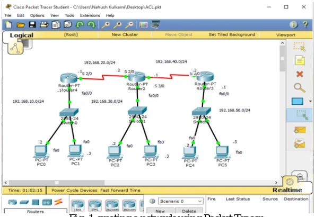Select the Routers device category icon

pyautogui.click(x=12, y=202)
